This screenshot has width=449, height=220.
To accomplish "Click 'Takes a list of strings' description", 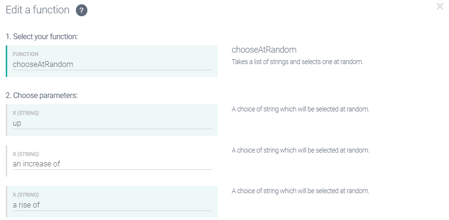I will [x=297, y=62].
